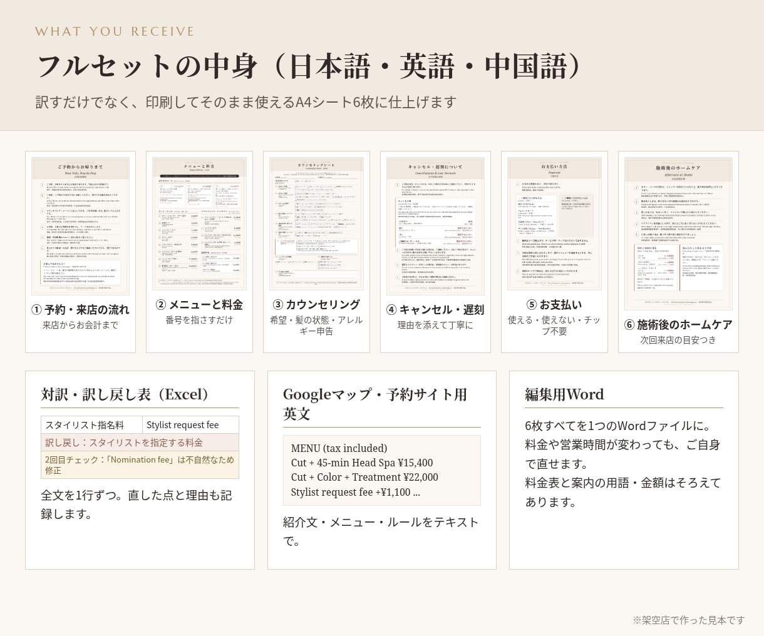
Task: Click the caption ① 予約・来店の流れ
Action: click(x=80, y=310)
